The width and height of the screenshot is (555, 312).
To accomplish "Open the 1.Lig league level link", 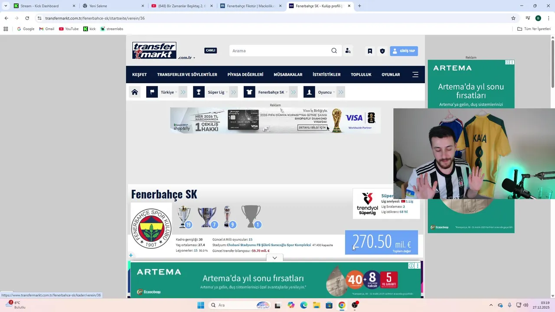I will click(409, 201).
